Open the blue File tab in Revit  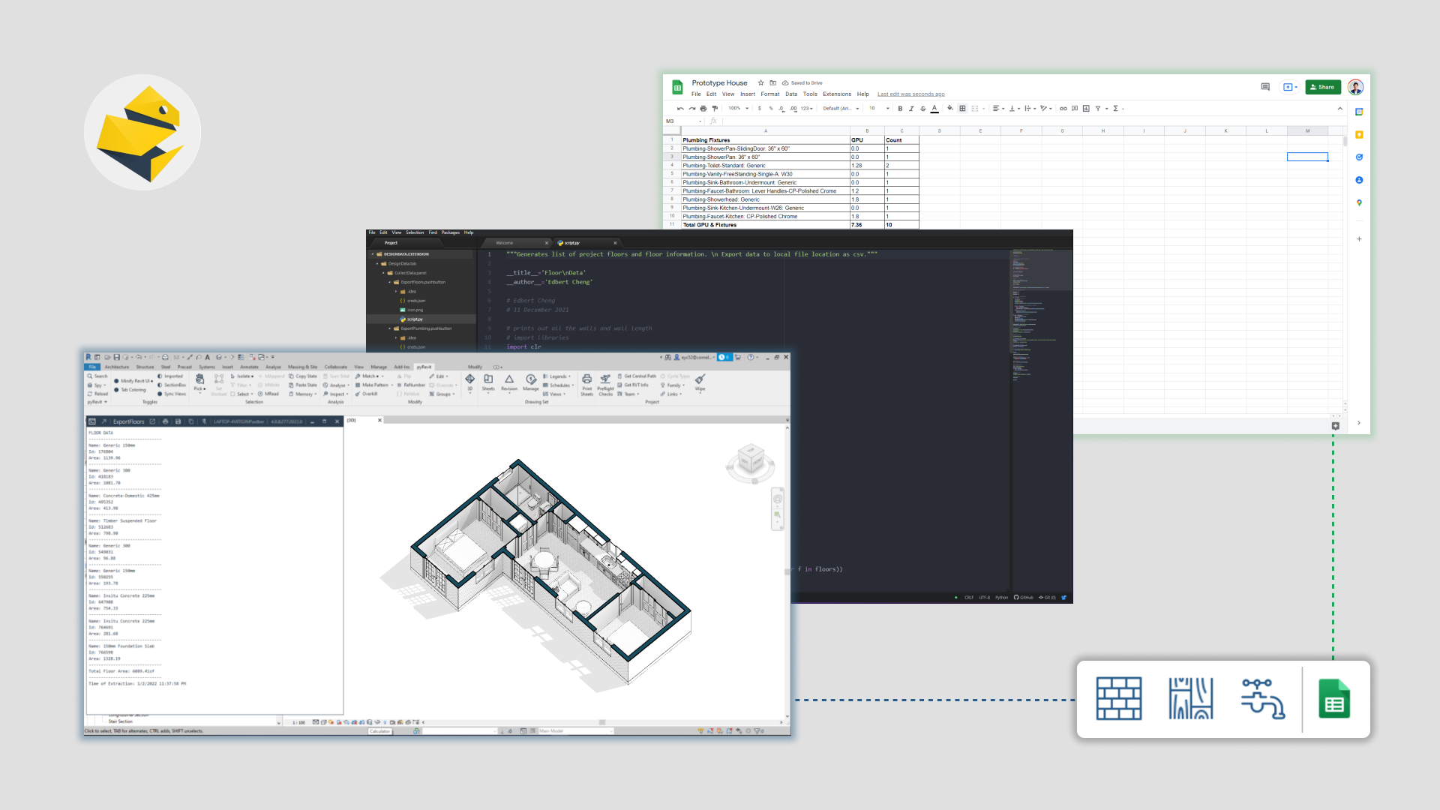pos(92,367)
